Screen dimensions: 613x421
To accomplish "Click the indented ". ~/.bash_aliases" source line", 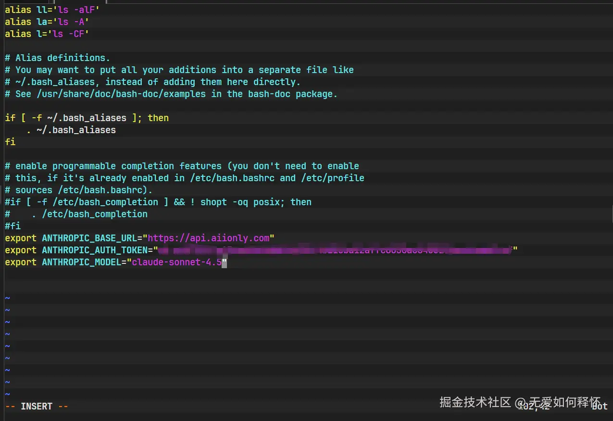I will pyautogui.click(x=71, y=130).
